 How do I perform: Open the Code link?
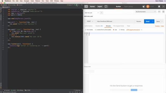pos(162,26)
